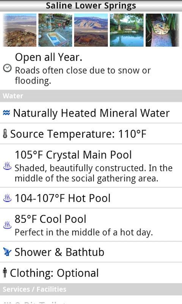The image size is (182, 304).
Task: Open the mountain range photo thumbnail
Action: pos(91,30)
